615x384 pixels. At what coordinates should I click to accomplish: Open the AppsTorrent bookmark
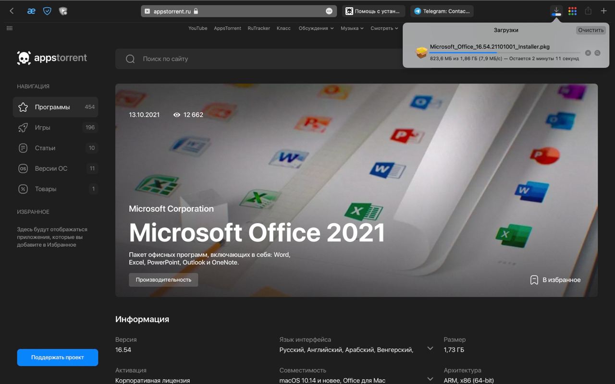pyautogui.click(x=227, y=28)
